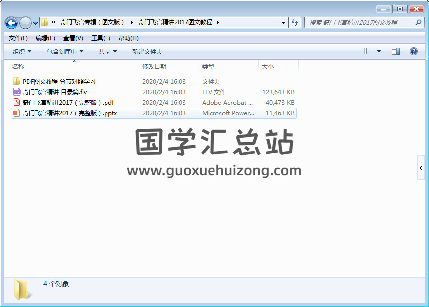Maximize the Explorer window
Screen dimensions: 429x307
(x=400, y=9)
